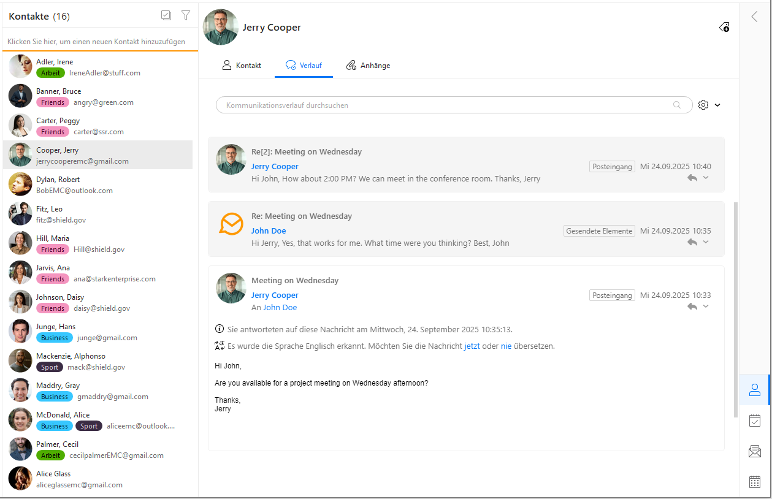Click the 'nie' translate link
Image resolution: width=772 pixels, height=499 pixels.
coord(506,346)
